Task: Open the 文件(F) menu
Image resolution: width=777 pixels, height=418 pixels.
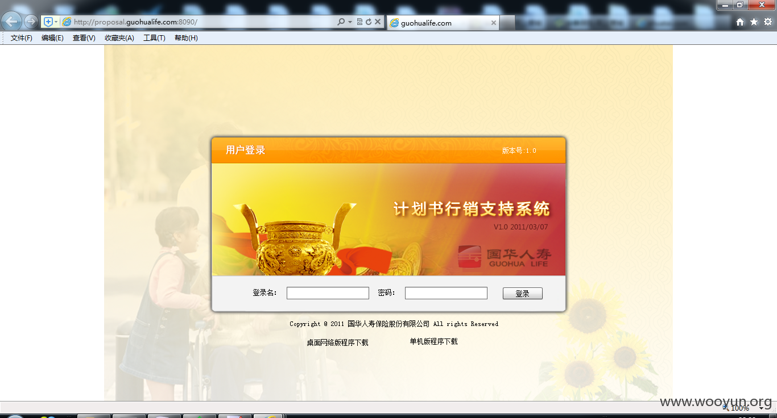Action: (x=22, y=38)
